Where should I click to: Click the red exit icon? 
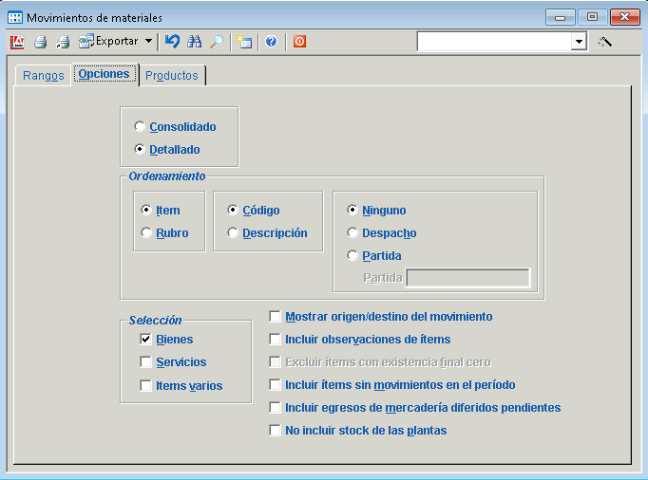(299, 42)
